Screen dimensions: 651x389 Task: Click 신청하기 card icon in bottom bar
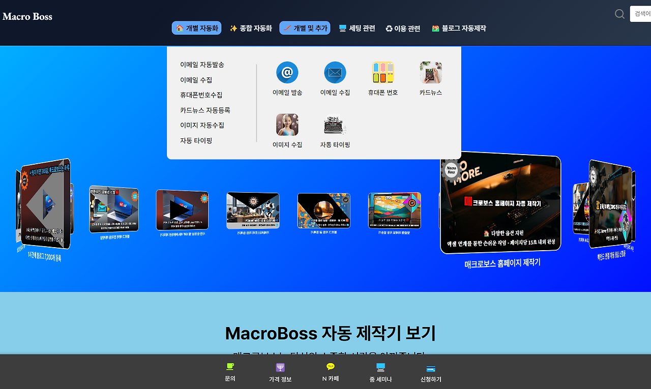click(x=431, y=369)
